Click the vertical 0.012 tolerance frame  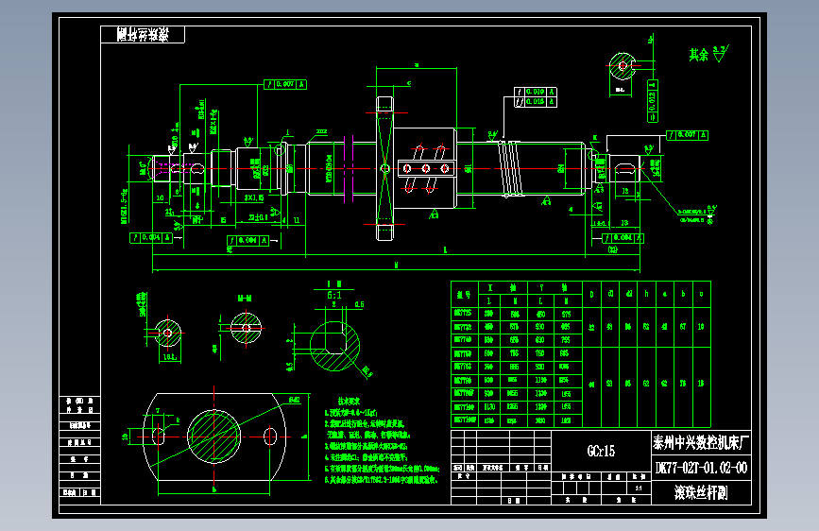(x=653, y=101)
